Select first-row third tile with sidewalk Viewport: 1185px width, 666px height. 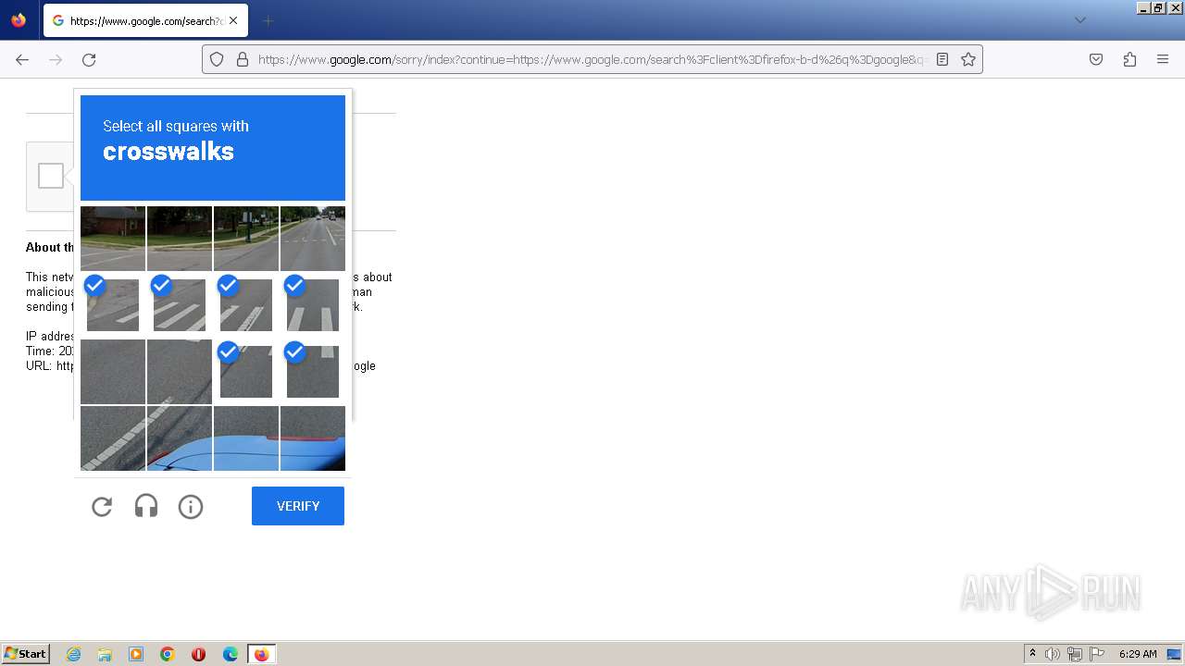click(246, 239)
